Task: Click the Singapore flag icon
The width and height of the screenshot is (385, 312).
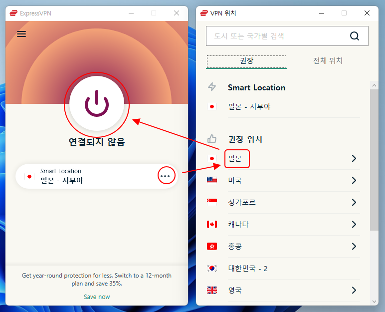Action: (x=212, y=202)
